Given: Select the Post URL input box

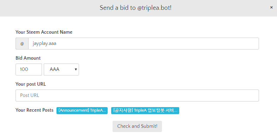Looking at the screenshot, I should pyautogui.click(x=137, y=96).
